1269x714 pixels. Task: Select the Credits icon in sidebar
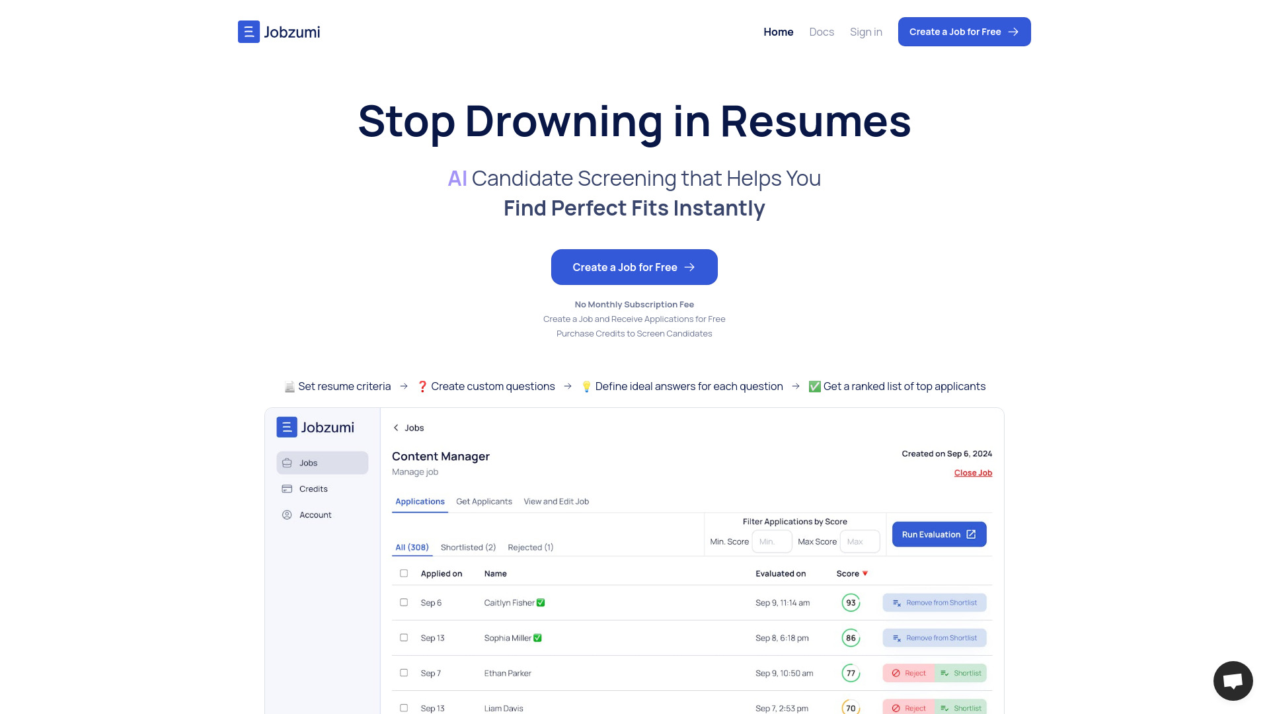coord(287,488)
